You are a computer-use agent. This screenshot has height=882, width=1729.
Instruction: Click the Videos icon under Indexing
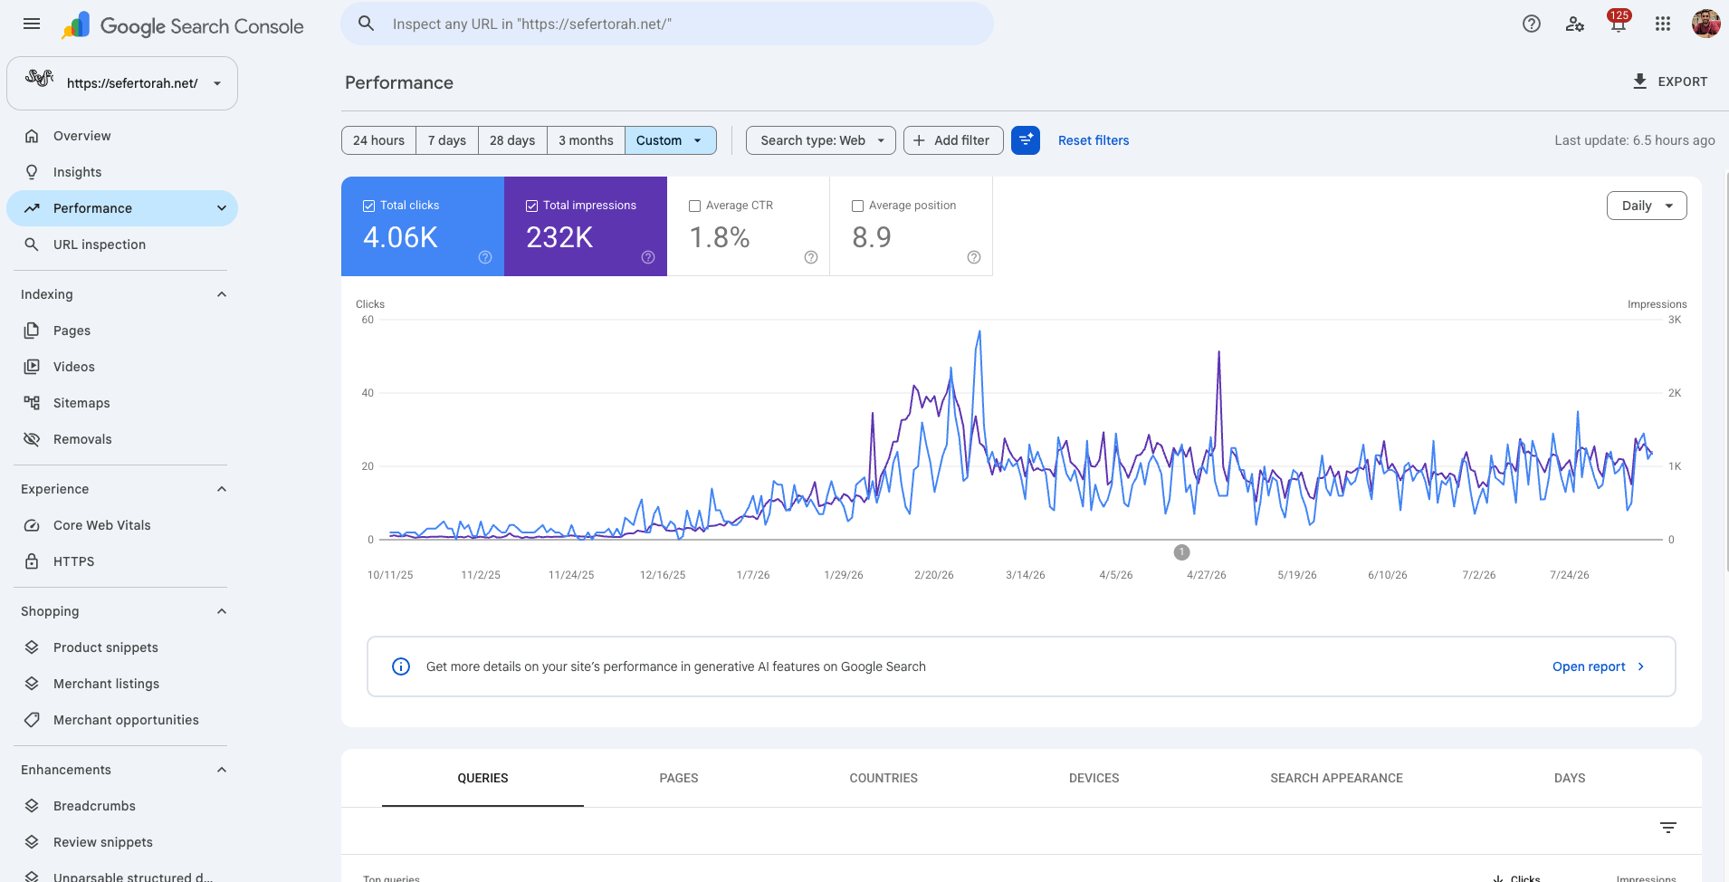[x=32, y=367]
